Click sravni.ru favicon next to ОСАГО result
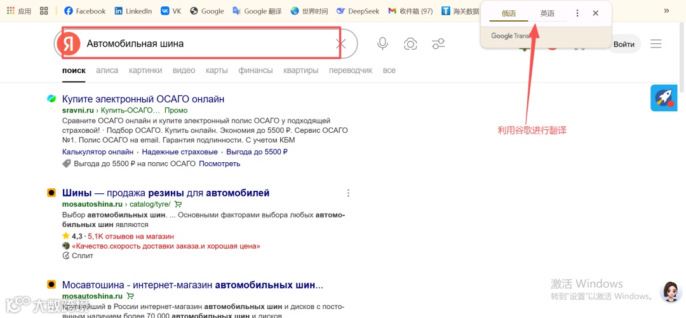The image size is (686, 318). [x=51, y=99]
